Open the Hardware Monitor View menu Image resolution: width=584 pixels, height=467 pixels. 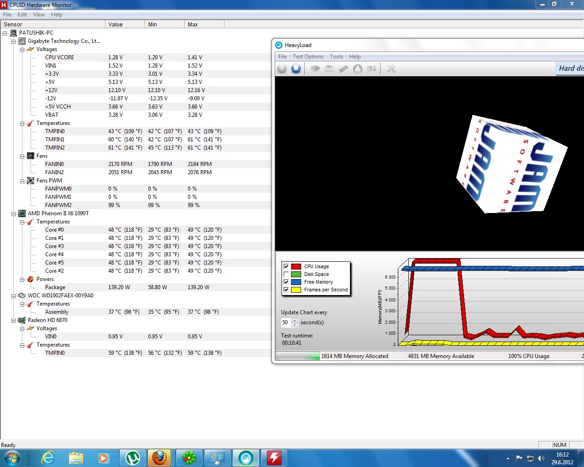39,15
